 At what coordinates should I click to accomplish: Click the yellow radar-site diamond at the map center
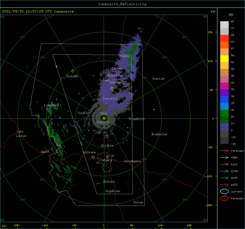pyautogui.click(x=104, y=118)
